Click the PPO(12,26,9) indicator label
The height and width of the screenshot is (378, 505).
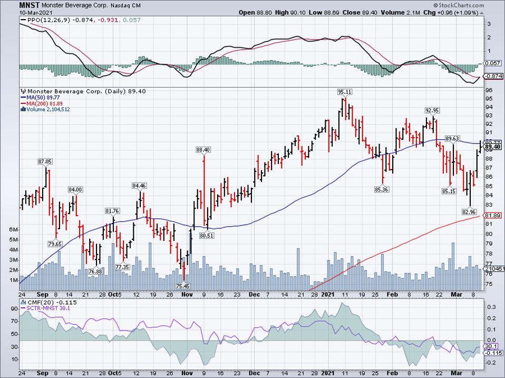tap(49, 20)
